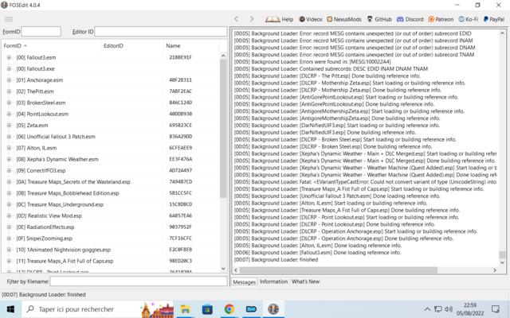Open Discord link
Image resolution: width=510 pixels, height=318 pixels.
(x=410, y=19)
